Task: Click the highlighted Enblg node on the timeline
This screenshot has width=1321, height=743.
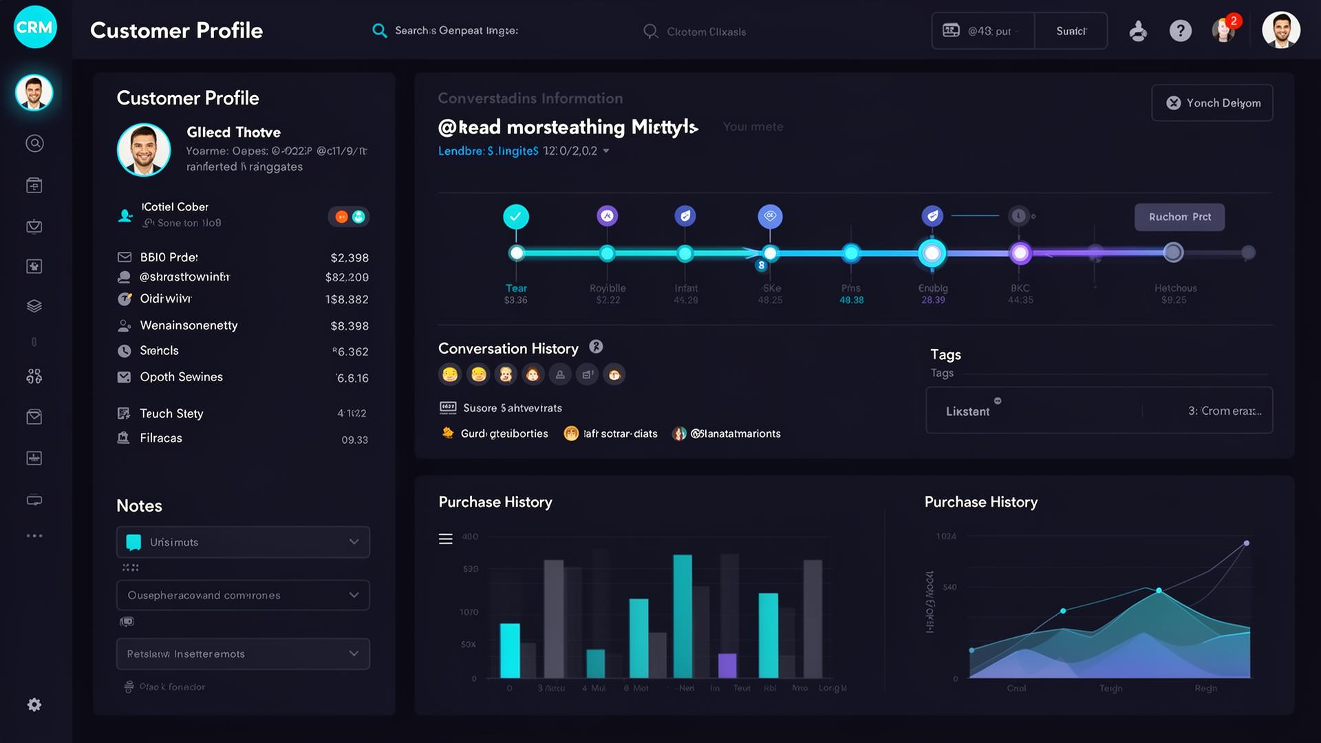Action: [932, 252]
